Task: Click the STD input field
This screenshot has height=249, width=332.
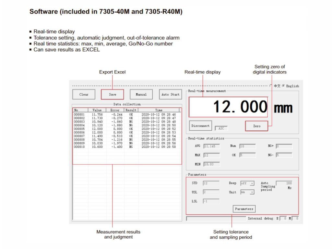Action: 211,183
